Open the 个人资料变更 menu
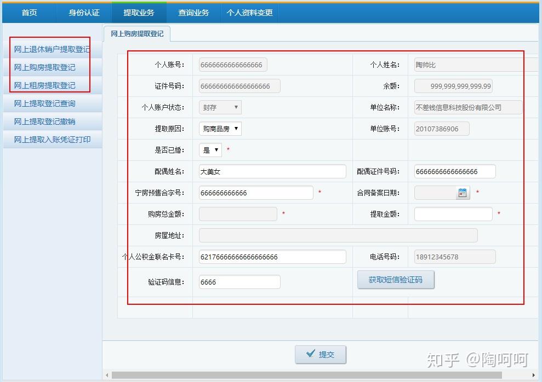This screenshot has width=542, height=382. pos(249,13)
